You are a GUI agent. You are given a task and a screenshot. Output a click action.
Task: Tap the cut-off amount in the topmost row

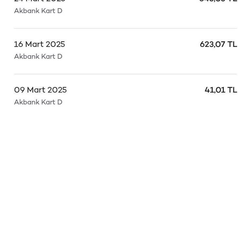click(218, 1)
